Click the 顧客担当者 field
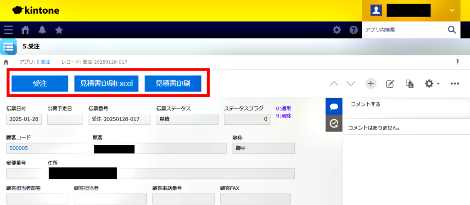 (x=110, y=199)
